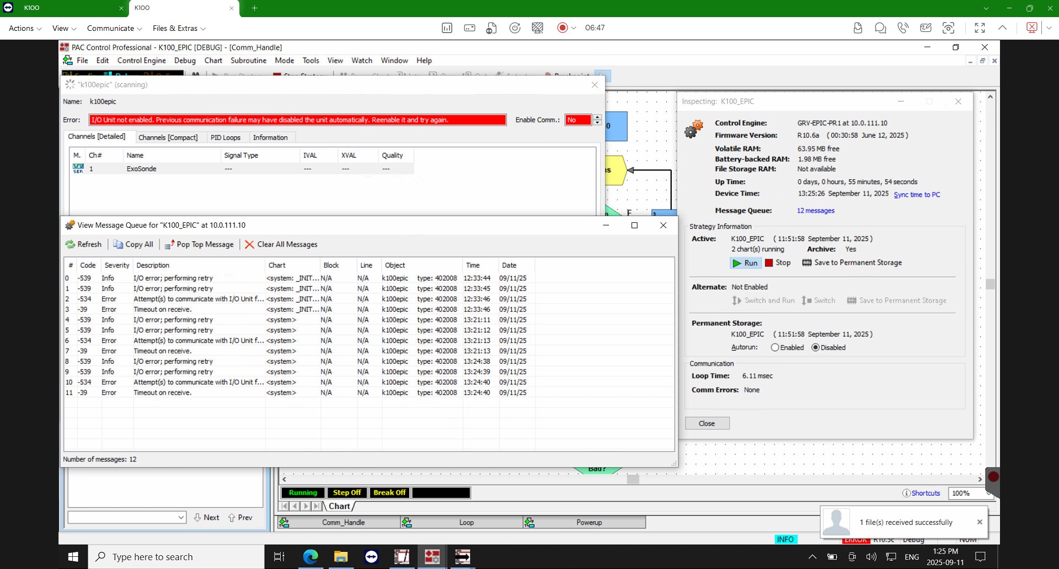
Task: Switch to Channels [Compact] tab
Action: click(168, 137)
